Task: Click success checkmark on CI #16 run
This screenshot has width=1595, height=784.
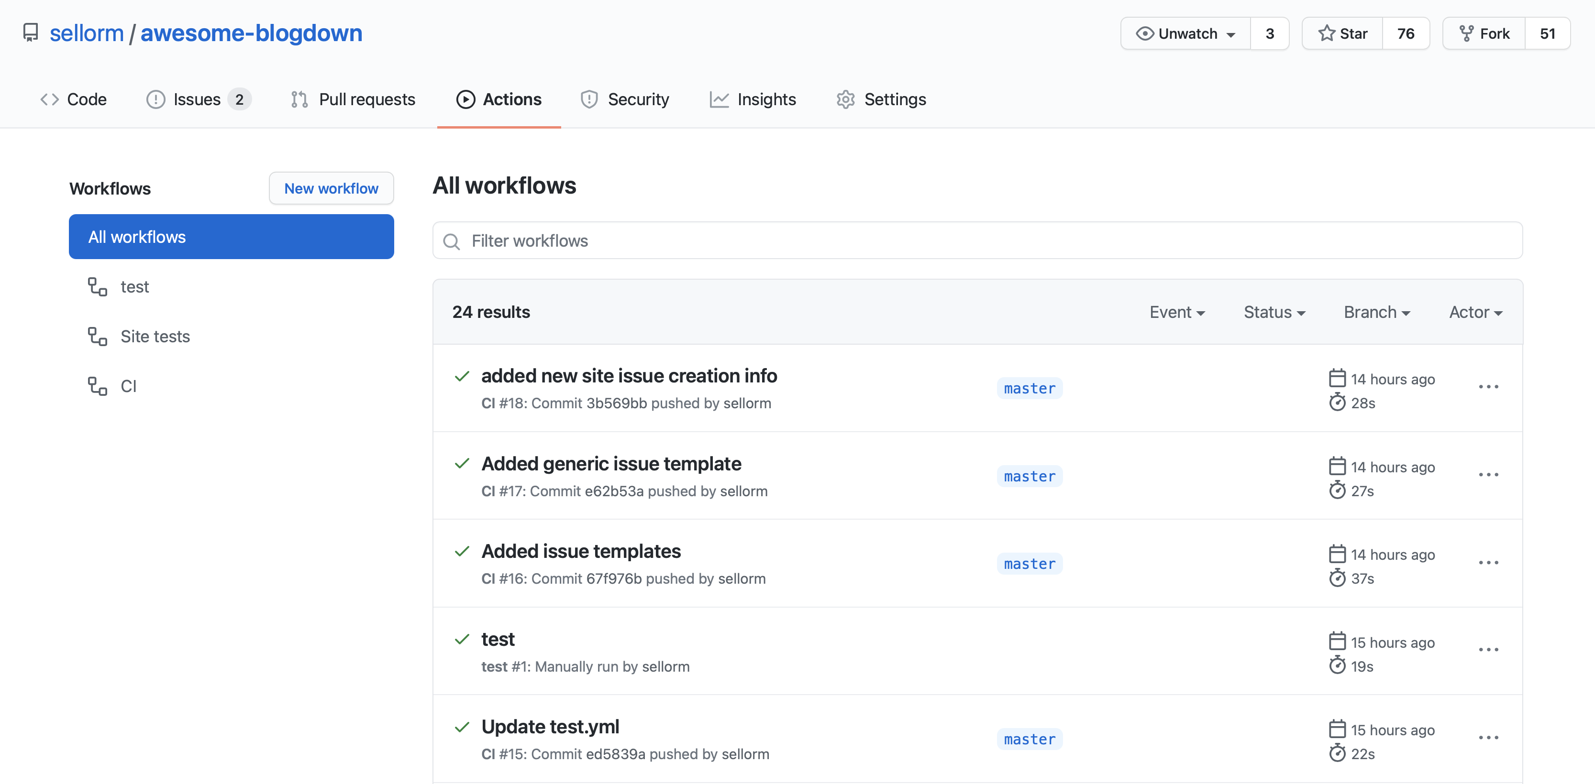Action: pyautogui.click(x=462, y=551)
